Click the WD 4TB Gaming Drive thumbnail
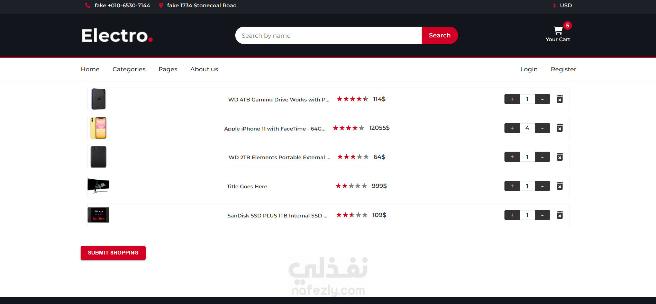Screen dimensions: 656x304 (99, 99)
